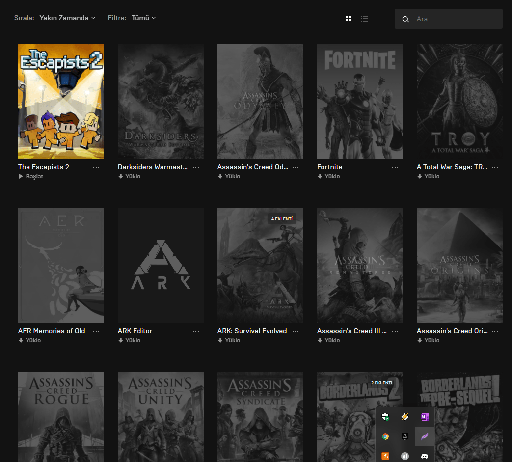The image size is (512, 462).
Task: Open Darksiders Warmastered cover art
Action: click(x=161, y=101)
